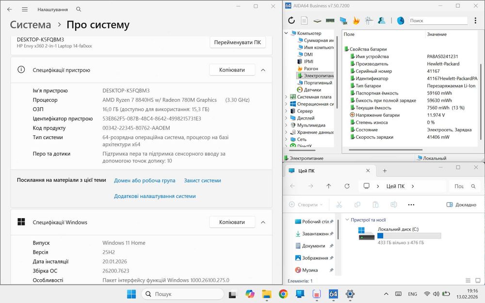The height and width of the screenshot is (303, 485).
Task: Click the taskbar Пошук search box
Action: coord(182,294)
